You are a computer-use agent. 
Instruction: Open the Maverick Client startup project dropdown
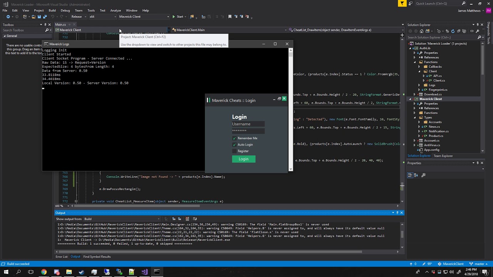pyautogui.click(x=144, y=17)
